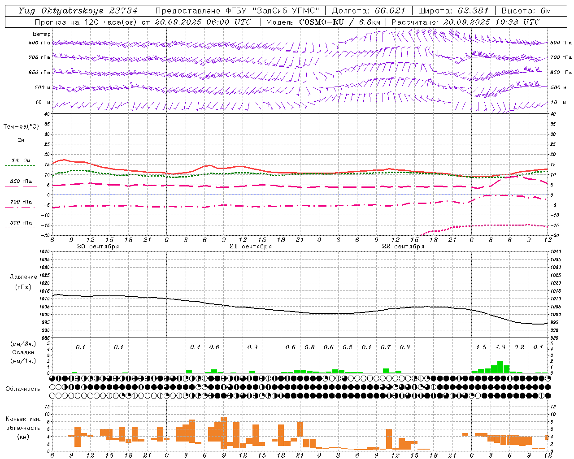Click the "500 м" wind level label on left
The width and height of the screenshot is (574, 459).
pyautogui.click(x=43, y=87)
